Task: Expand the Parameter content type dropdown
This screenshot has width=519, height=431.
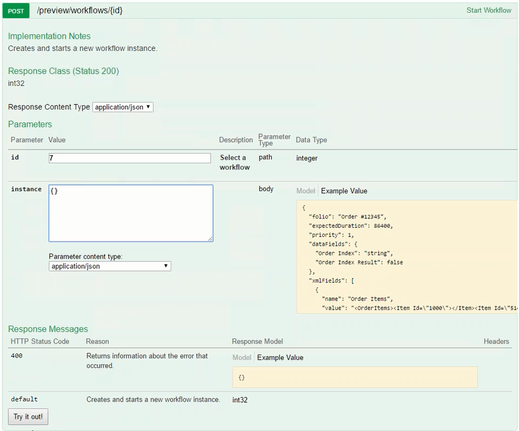Action: coord(110,266)
